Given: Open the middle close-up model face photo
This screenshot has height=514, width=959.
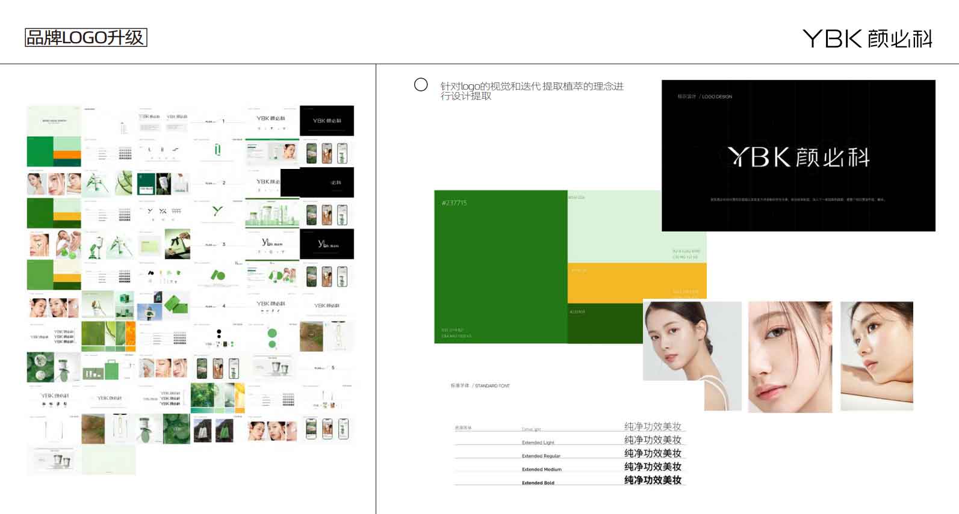Looking at the screenshot, I should click(x=790, y=356).
